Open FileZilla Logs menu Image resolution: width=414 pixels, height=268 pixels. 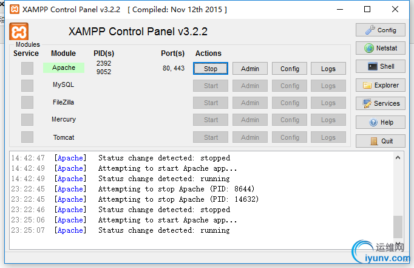pyautogui.click(x=328, y=103)
